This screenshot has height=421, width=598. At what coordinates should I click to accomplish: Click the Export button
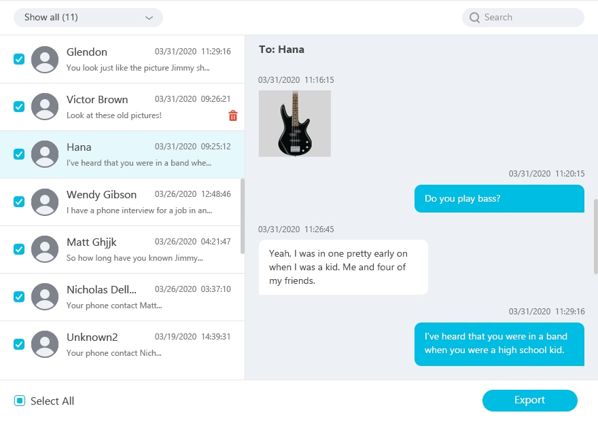pyautogui.click(x=530, y=401)
